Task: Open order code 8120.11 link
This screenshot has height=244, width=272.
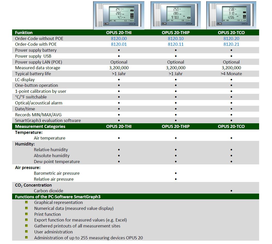Action: 176,44
